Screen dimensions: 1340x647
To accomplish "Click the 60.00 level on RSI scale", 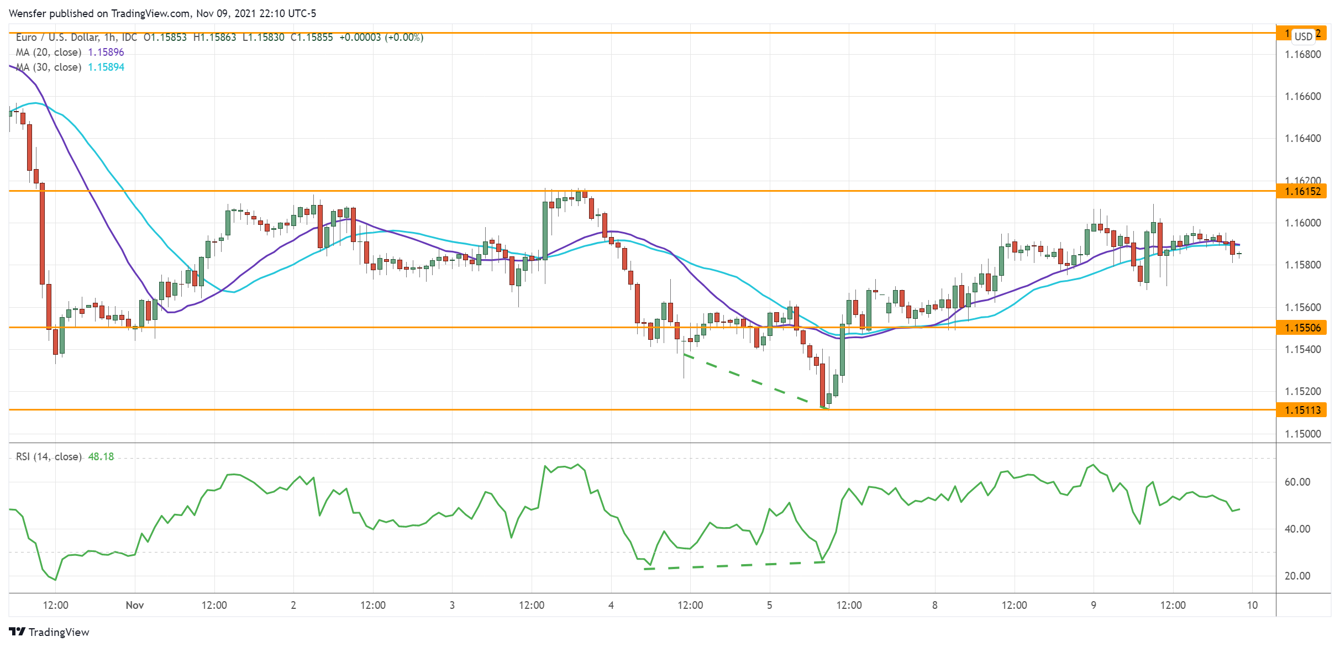I will pyautogui.click(x=1297, y=482).
